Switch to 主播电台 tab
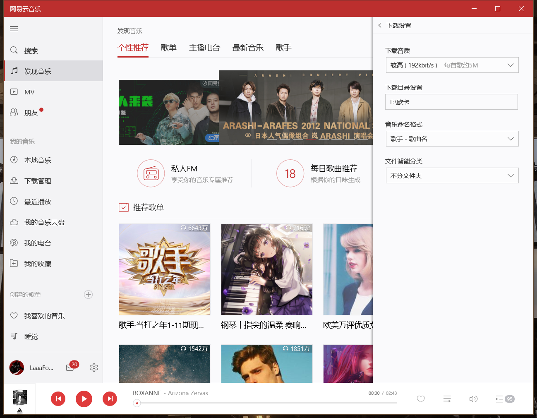The image size is (537, 418). point(204,48)
